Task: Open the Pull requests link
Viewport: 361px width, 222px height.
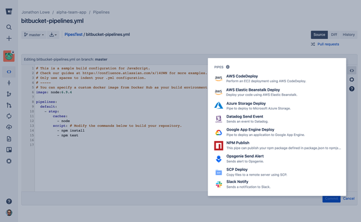Action: 328,44
